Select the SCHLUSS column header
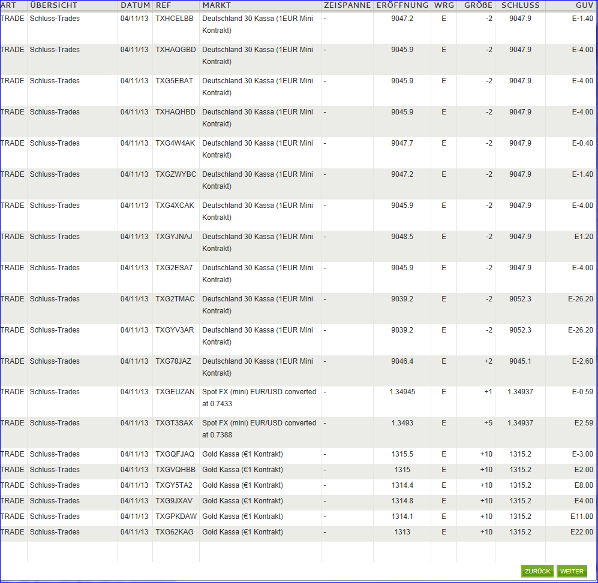598x583 pixels. click(521, 5)
